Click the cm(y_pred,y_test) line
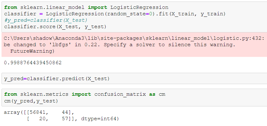The width and height of the screenshot is (267, 126). pyautogui.click(x=31, y=101)
